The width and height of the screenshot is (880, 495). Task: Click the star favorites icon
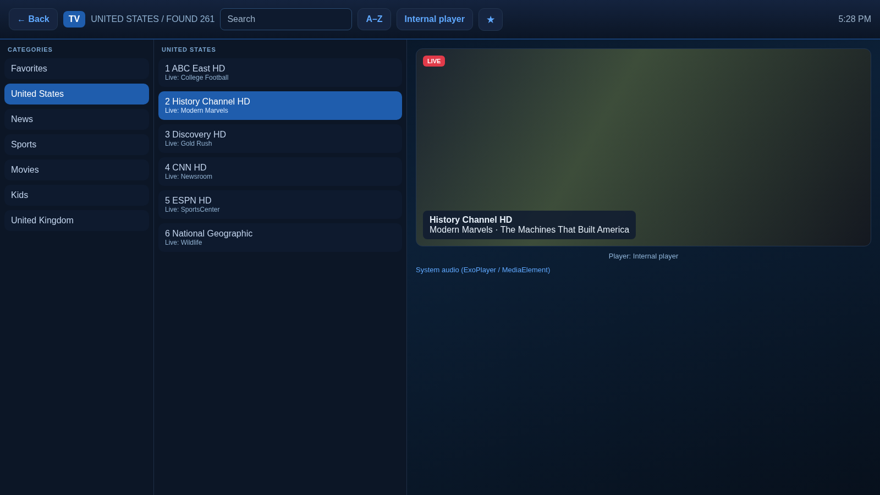click(x=491, y=19)
